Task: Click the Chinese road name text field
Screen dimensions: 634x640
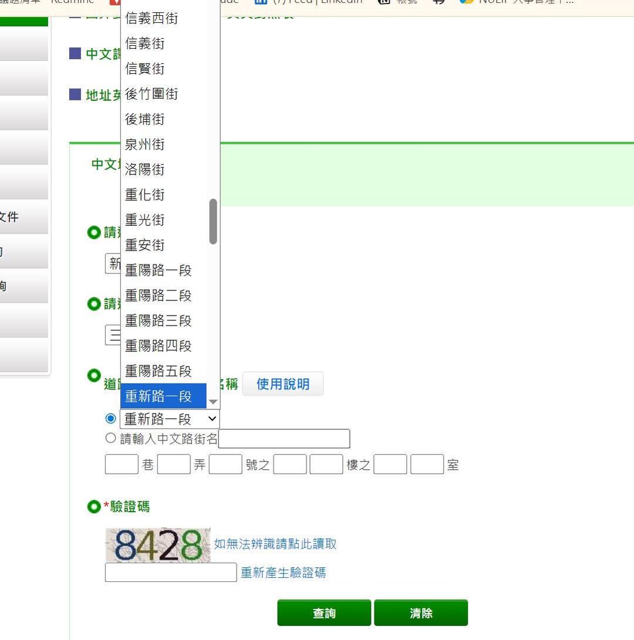Action: (284, 438)
